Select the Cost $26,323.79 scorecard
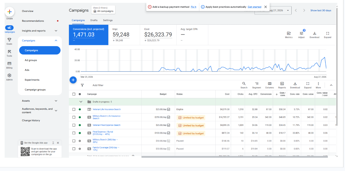The width and height of the screenshot is (345, 171). 158,35
